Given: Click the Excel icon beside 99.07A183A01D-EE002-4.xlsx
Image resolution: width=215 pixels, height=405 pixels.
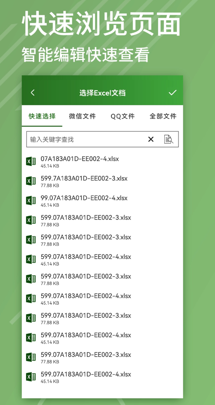Looking at the screenshot, I should [31, 201].
